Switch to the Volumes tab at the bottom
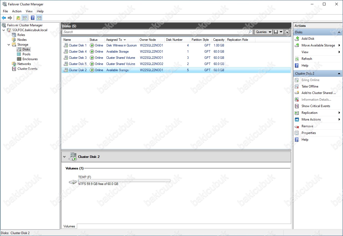 69,226
